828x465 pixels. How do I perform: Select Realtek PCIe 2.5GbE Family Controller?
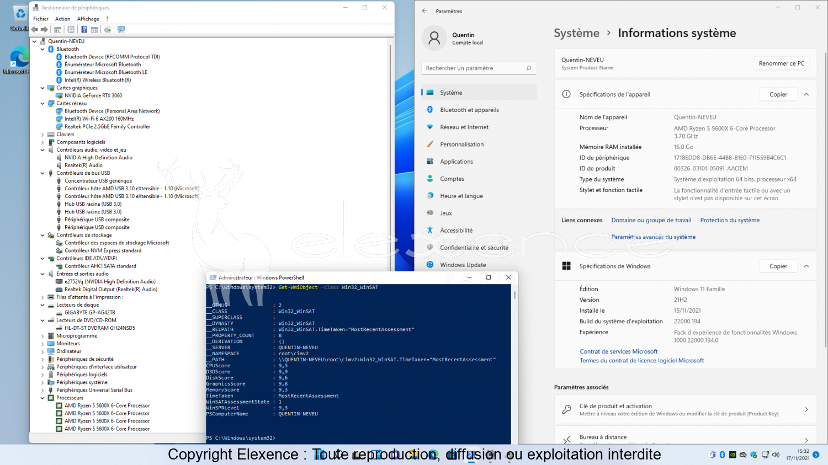(107, 126)
